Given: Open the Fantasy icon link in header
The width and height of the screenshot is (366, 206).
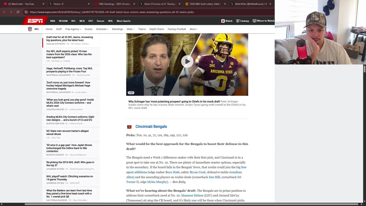Looking at the screenshot, I should tap(242, 21).
